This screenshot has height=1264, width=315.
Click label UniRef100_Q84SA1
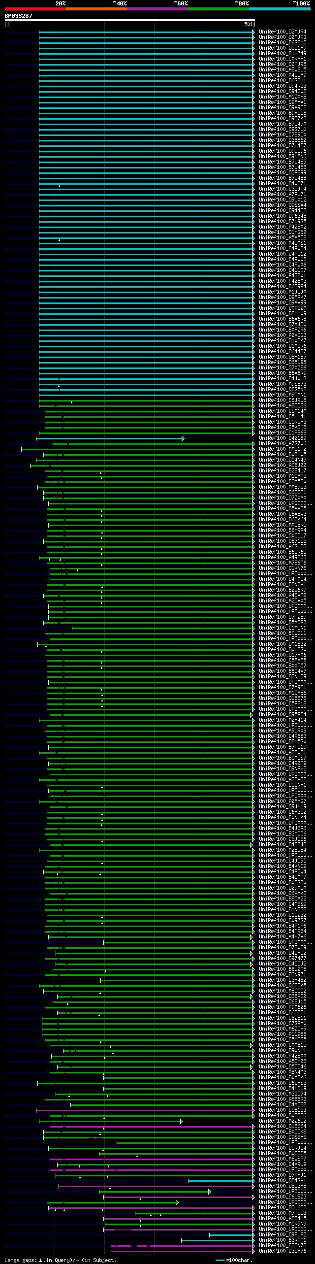[283, 1181]
